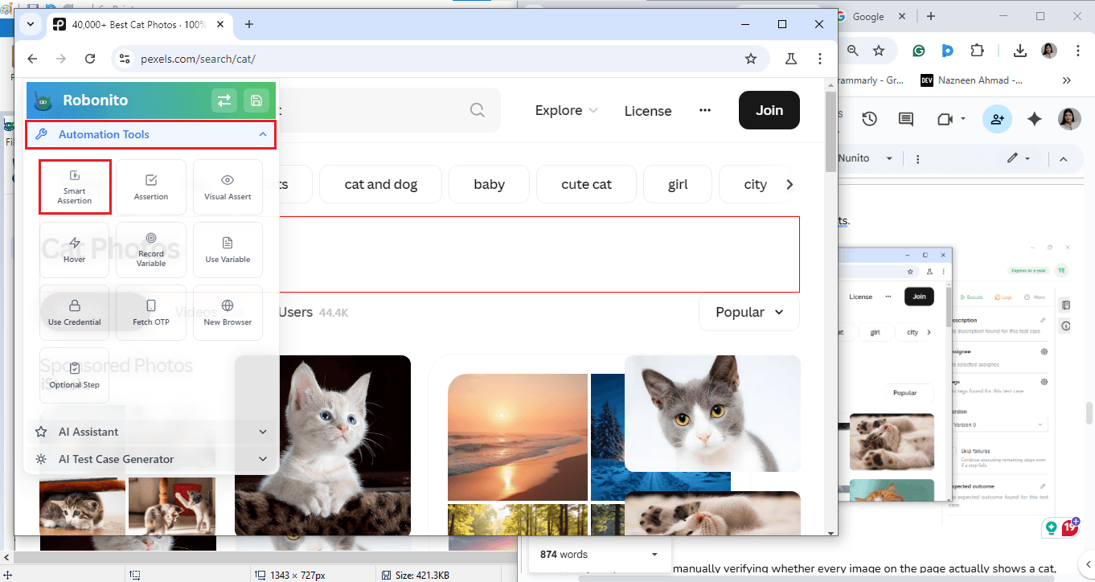
Task: Reload the Pexels page
Action: (90, 59)
